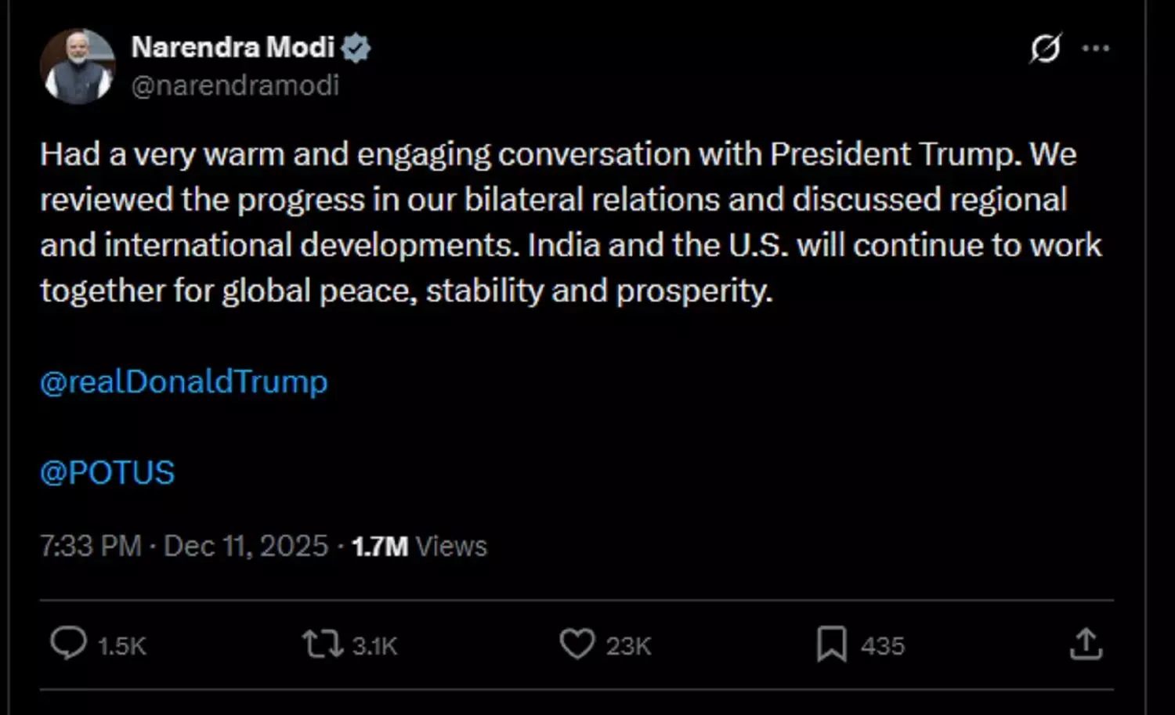
Task: Click the share upload arrow icon
Action: (1086, 644)
